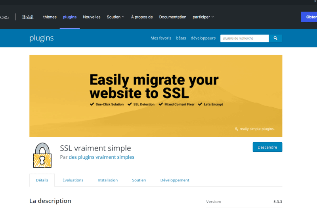Image resolution: width=317 pixels, height=210 pixels.
Task: Open Mes favoris link
Action: pyautogui.click(x=161, y=38)
